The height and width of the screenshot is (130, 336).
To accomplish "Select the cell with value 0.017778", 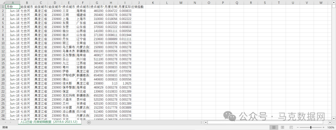I will point(111,108).
